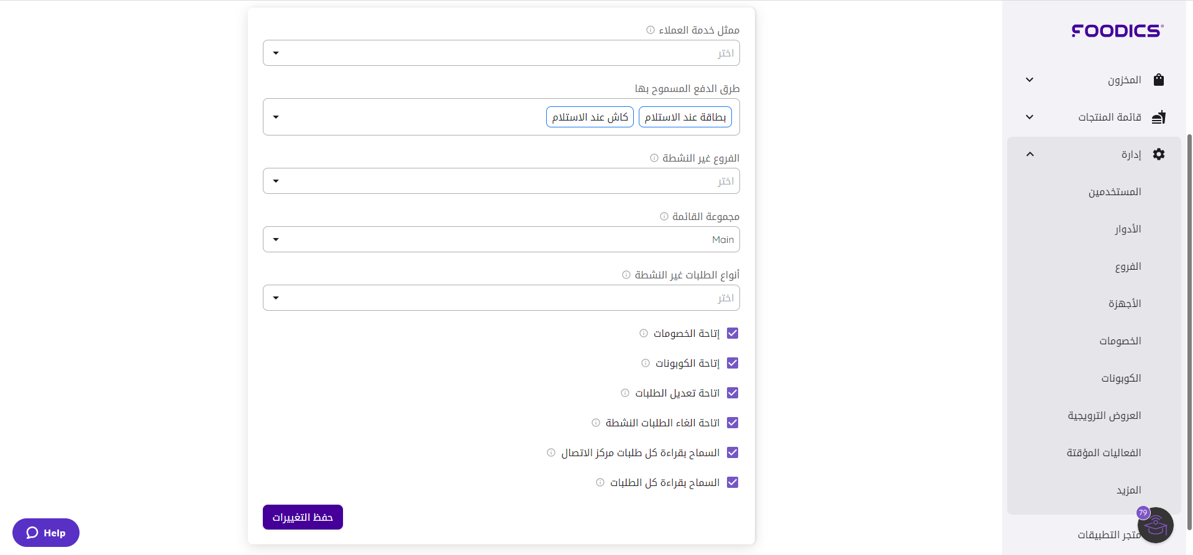The height and width of the screenshot is (555, 1193).
Task: Click the حفظ التغييرات save button
Action: click(303, 517)
